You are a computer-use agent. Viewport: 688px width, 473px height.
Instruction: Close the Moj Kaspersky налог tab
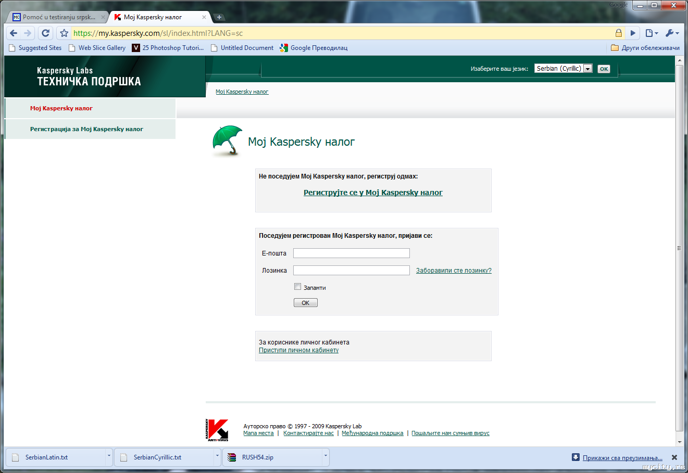pyautogui.click(x=204, y=17)
